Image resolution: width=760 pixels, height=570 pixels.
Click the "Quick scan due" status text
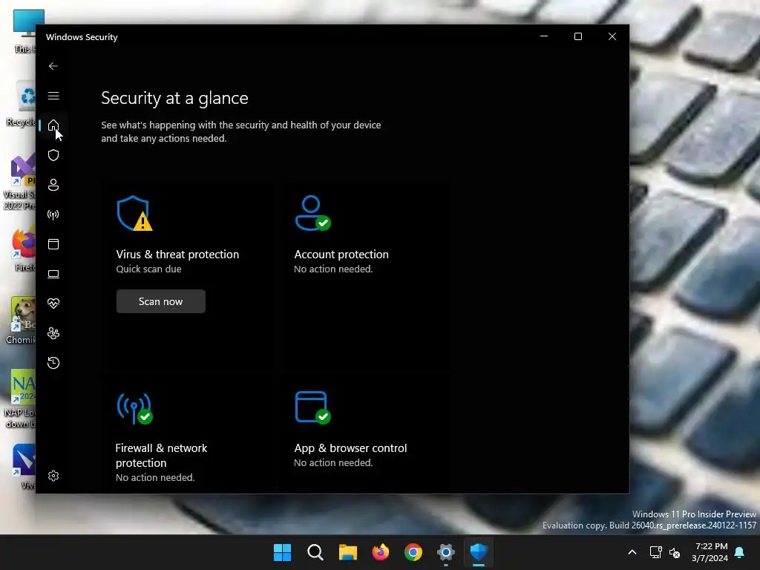coord(148,269)
